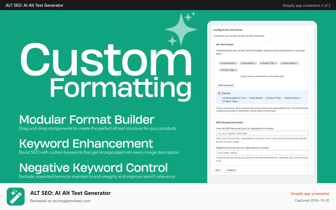The image size is (336, 210).
Task: Select the Product Title component label
Action: click(268, 63)
